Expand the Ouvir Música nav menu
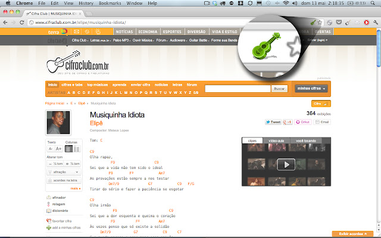The height and width of the screenshot is (238, 381). [143, 40]
